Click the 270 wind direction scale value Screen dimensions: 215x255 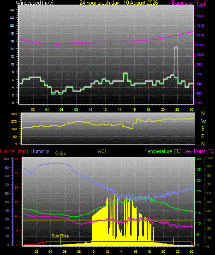(14, 121)
